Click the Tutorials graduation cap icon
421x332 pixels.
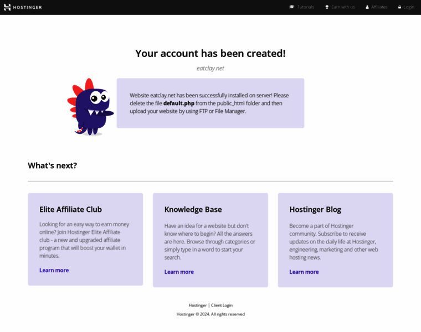(291, 7)
